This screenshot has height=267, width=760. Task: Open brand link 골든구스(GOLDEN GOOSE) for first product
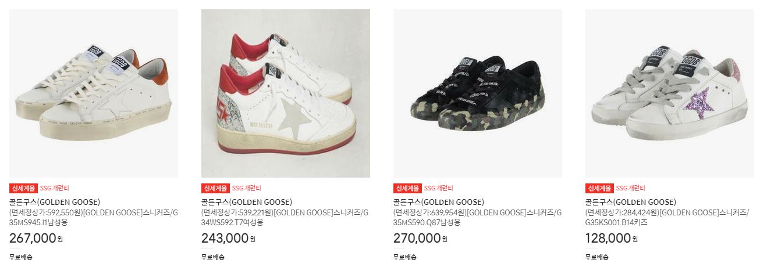click(x=55, y=202)
